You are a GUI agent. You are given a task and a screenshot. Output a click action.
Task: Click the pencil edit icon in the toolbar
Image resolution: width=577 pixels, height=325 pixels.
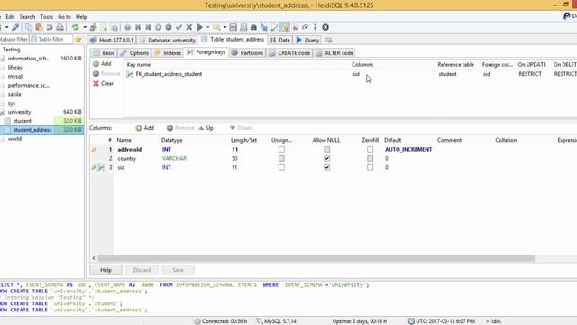point(274,27)
